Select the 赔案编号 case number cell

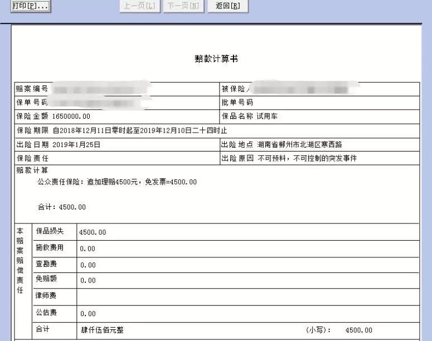click(117, 89)
